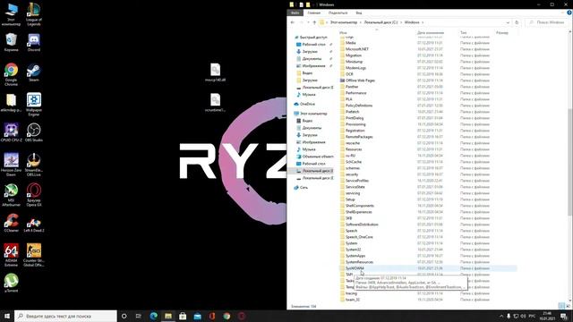Select the ServiceProfiles folder
Image resolution: width=573 pixels, height=322 pixels.
tap(357, 181)
